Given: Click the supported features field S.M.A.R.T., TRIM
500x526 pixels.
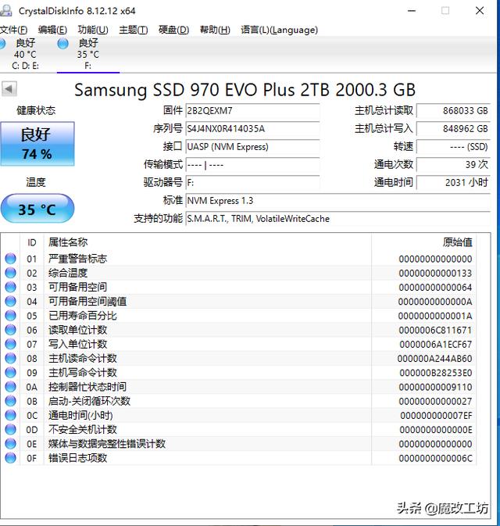Looking at the screenshot, I should click(338, 219).
